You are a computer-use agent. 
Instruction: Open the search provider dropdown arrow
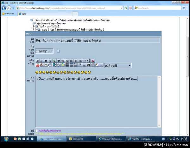187,8
